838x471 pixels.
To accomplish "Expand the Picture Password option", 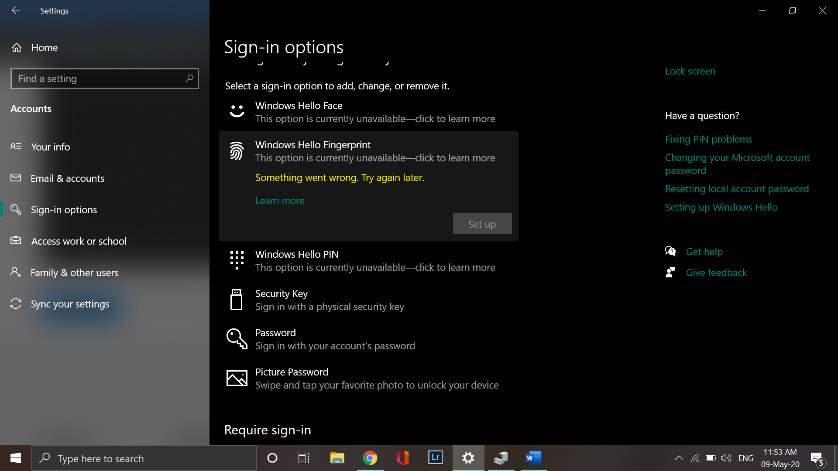I will coord(368,379).
